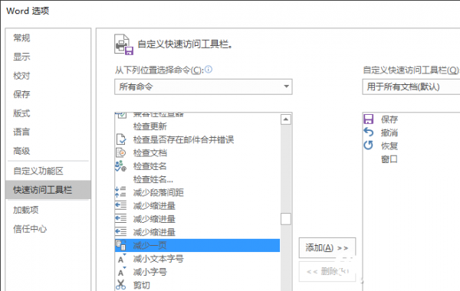Select 保存 in the toolbar list
Image resolution: width=460 pixels, height=291 pixels.
coord(389,119)
